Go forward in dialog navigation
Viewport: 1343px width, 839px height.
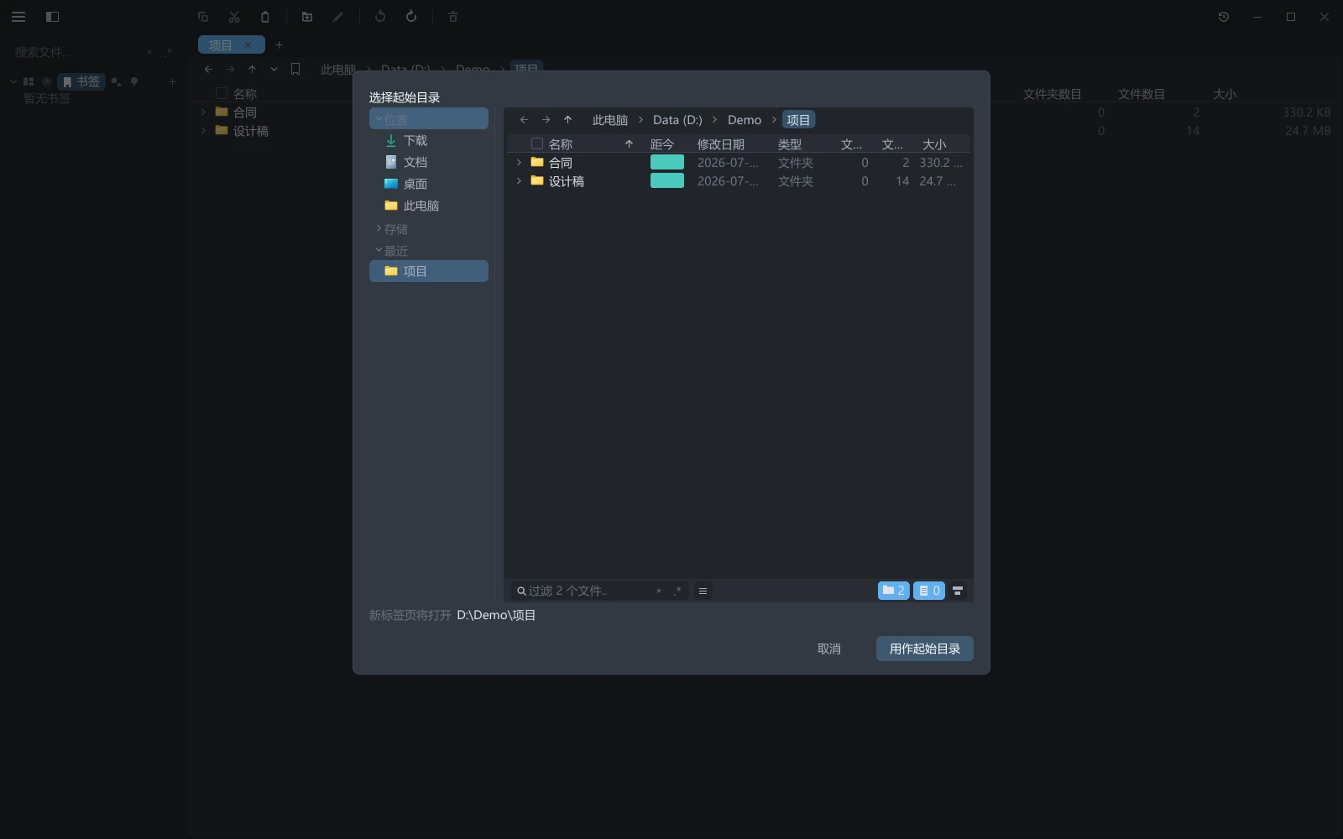546,120
